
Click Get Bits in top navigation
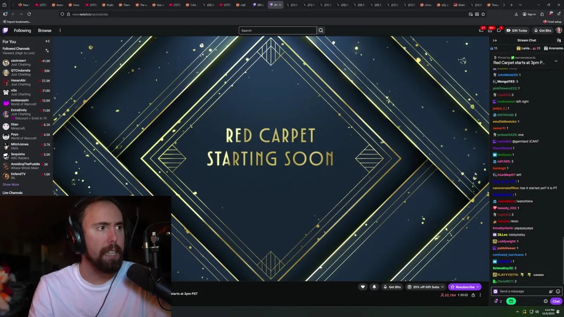(x=542, y=30)
